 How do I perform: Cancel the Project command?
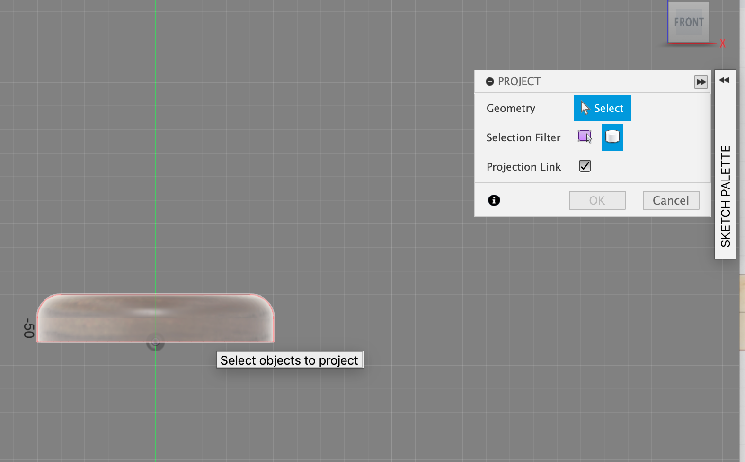tap(670, 200)
